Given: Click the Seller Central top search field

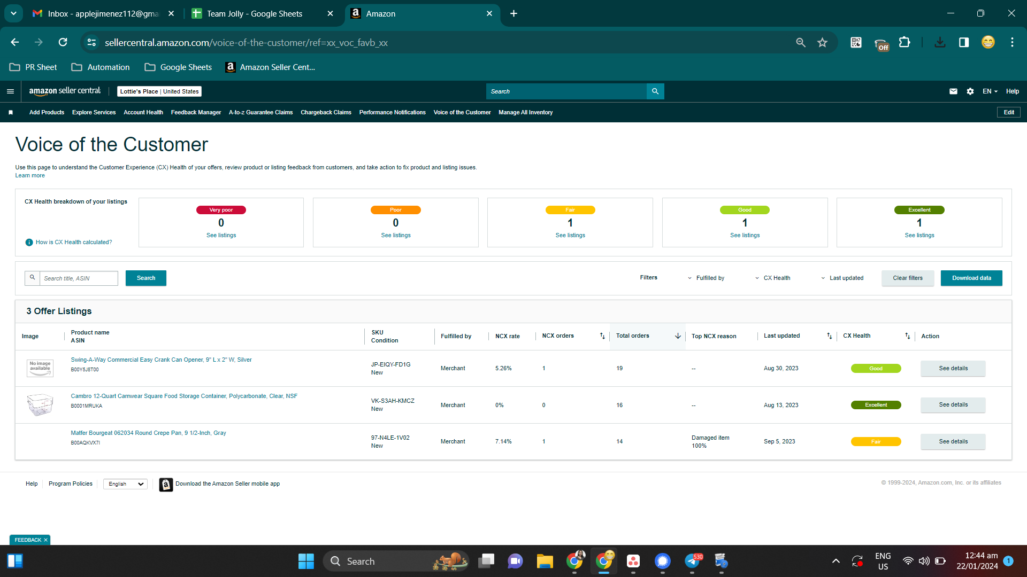Looking at the screenshot, I should pos(566,91).
